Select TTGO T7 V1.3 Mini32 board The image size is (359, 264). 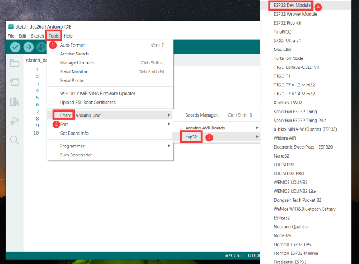coord(305,85)
